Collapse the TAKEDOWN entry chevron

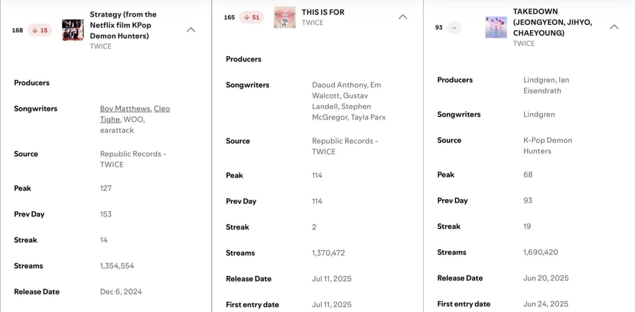pyautogui.click(x=614, y=26)
